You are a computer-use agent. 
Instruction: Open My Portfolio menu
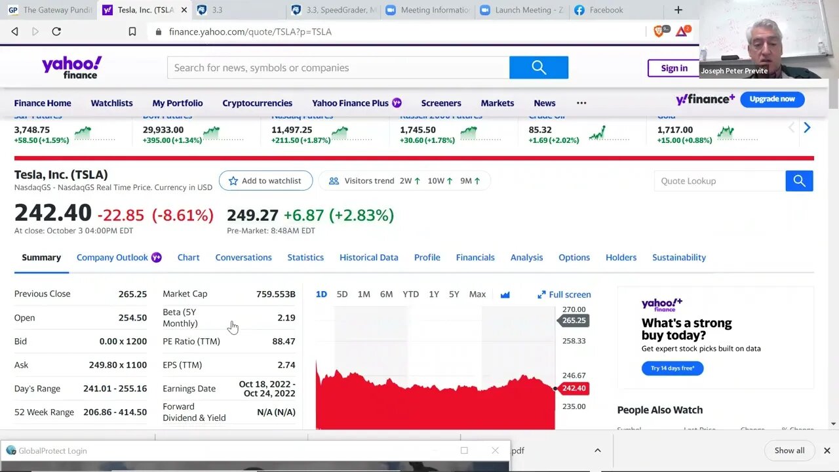(x=178, y=103)
